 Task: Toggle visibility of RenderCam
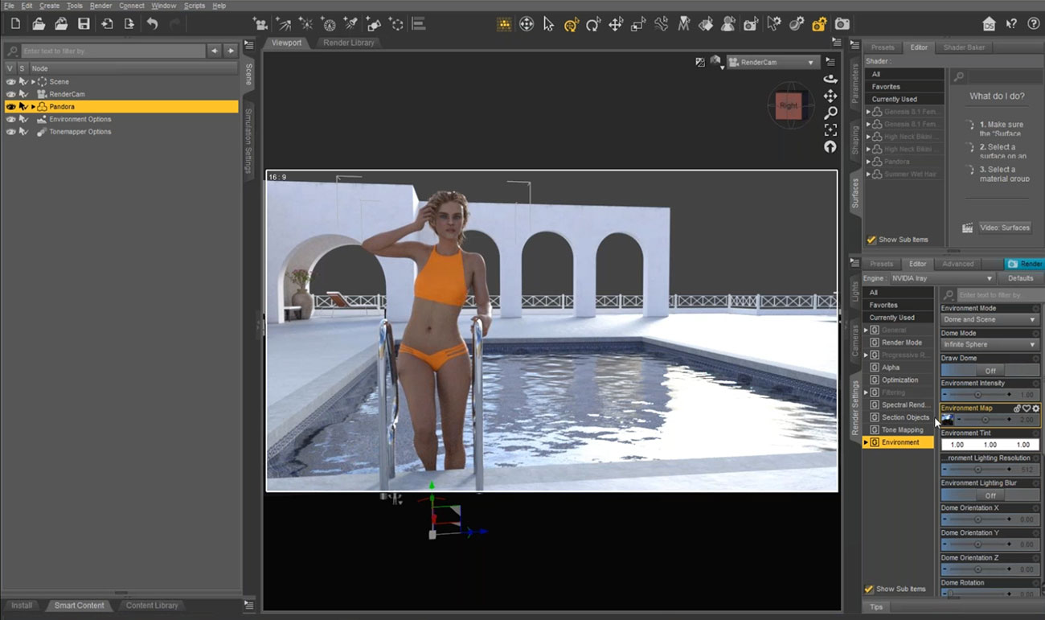pyautogui.click(x=10, y=94)
